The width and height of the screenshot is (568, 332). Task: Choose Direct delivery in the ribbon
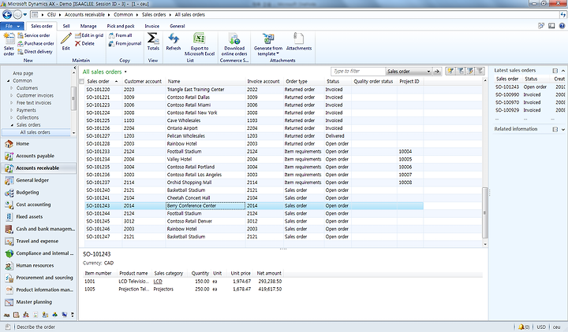point(35,52)
